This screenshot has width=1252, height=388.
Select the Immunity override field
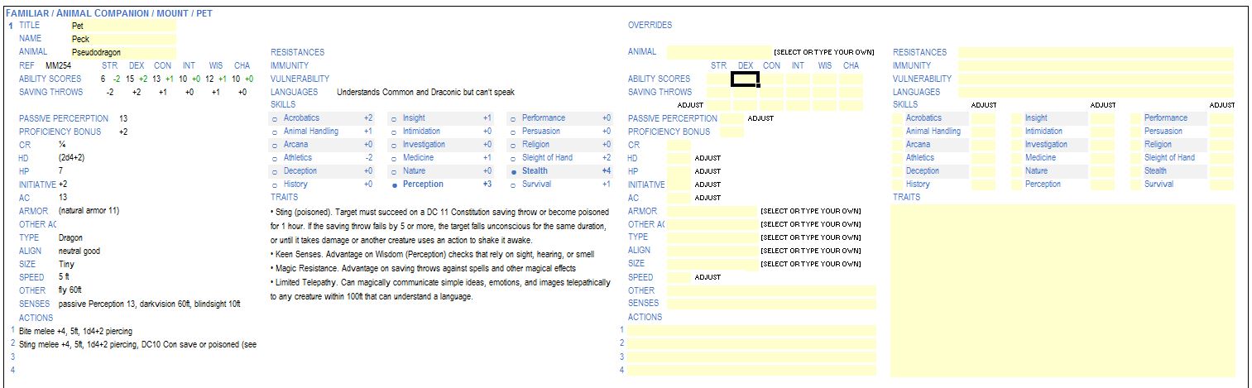point(1096,65)
